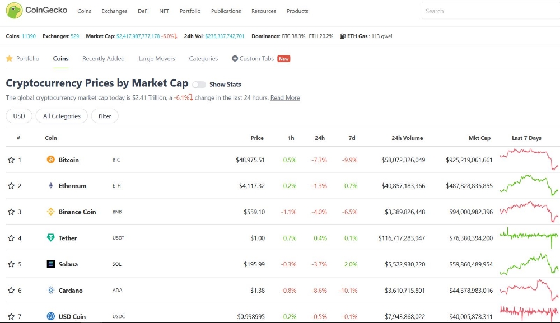Star the Binance Coin row
Image resolution: width=560 pixels, height=323 pixels.
coord(11,212)
